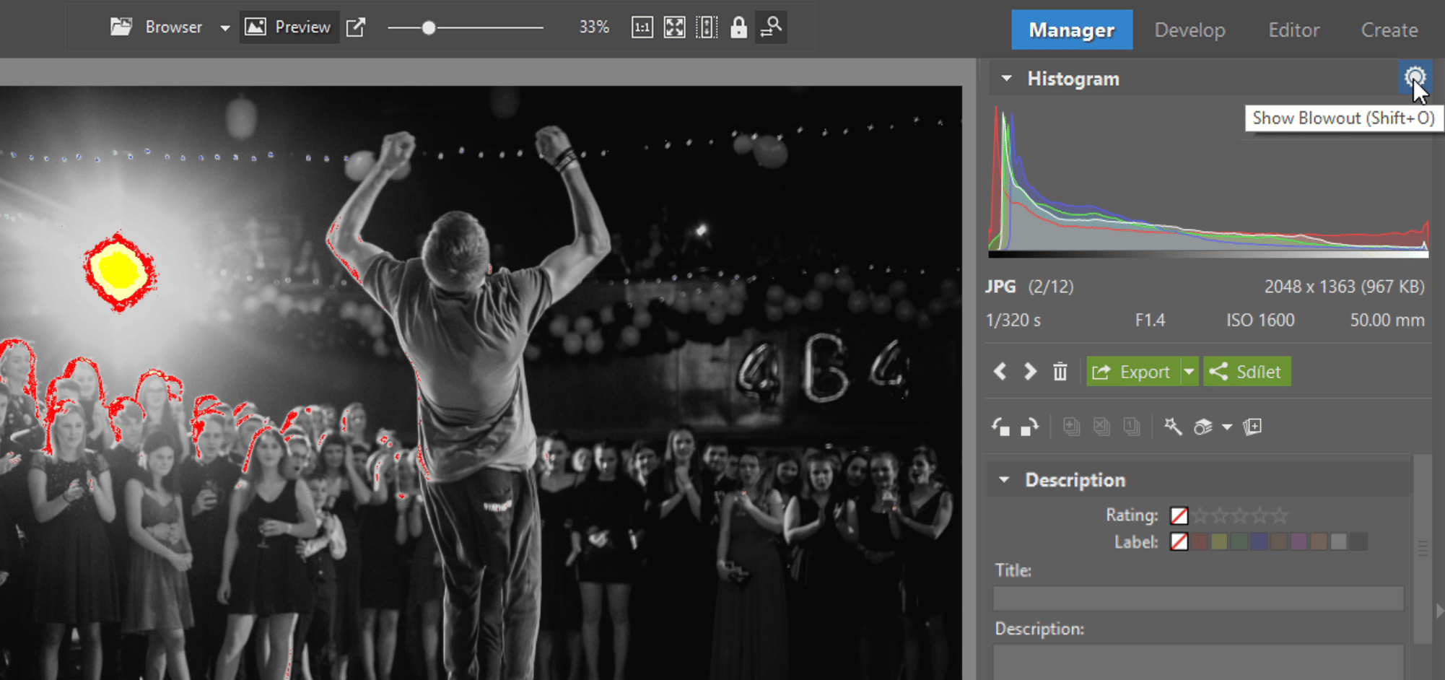Set rating to one star
1445x680 pixels.
click(1200, 515)
